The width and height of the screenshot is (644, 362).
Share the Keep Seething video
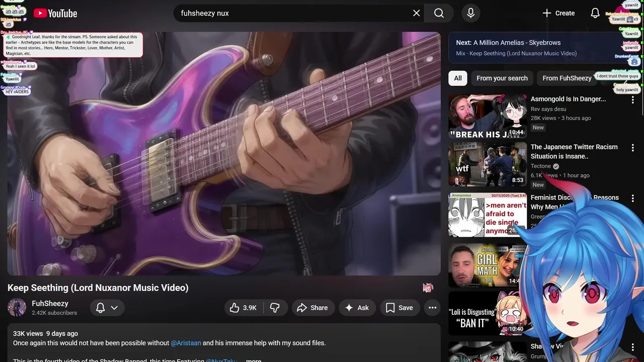[x=312, y=308]
